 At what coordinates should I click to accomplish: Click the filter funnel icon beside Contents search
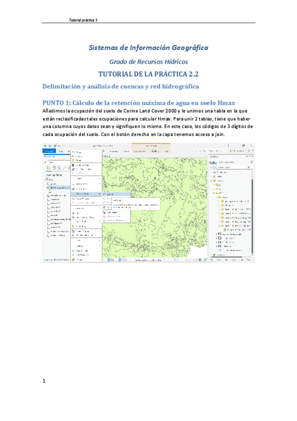click(45, 162)
